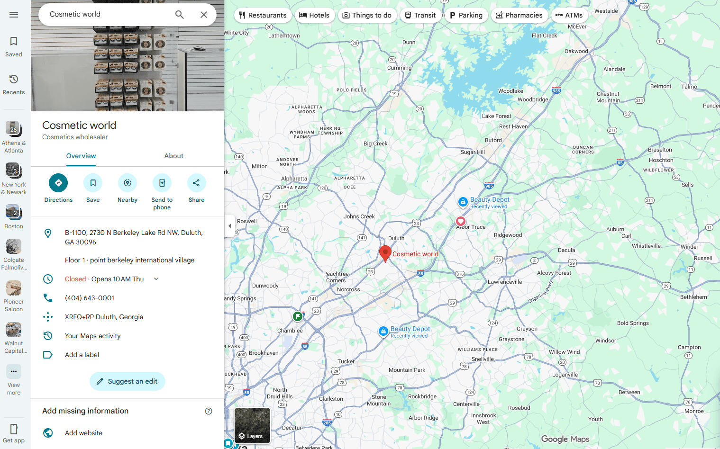Search with the magnifier icon
The width and height of the screenshot is (720, 449).
[180, 15]
